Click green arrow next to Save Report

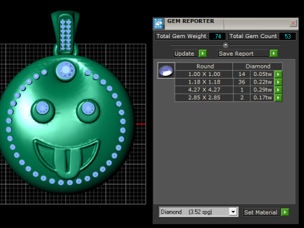click(274, 53)
